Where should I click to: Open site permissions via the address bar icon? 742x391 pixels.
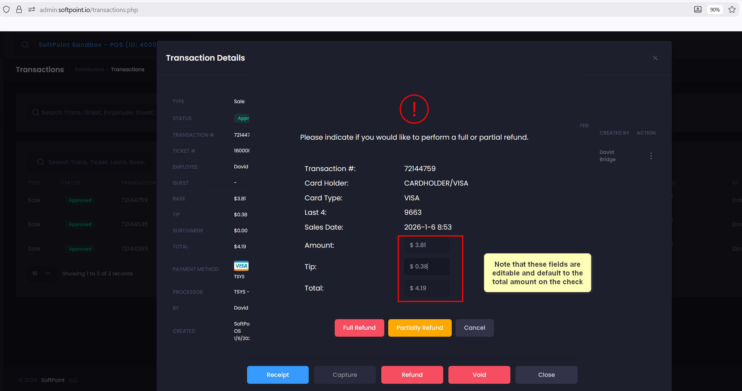coord(31,9)
